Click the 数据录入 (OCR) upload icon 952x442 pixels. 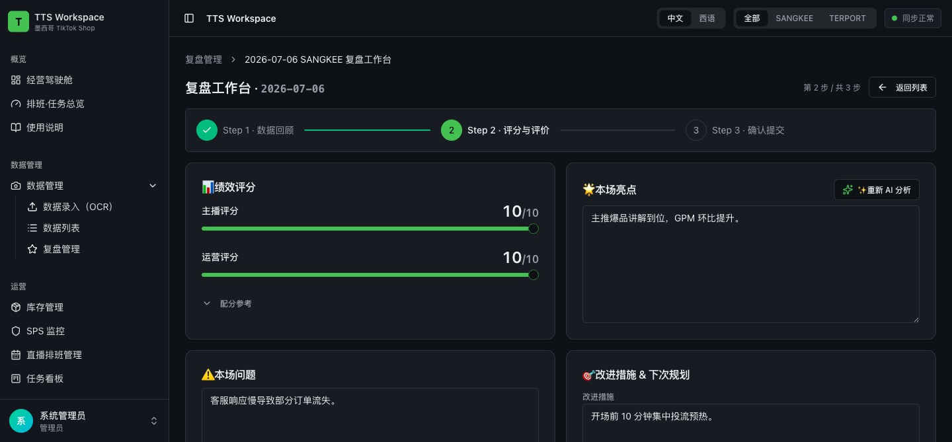(32, 207)
